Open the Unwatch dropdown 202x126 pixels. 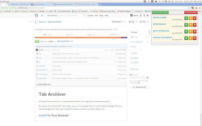click(117, 22)
